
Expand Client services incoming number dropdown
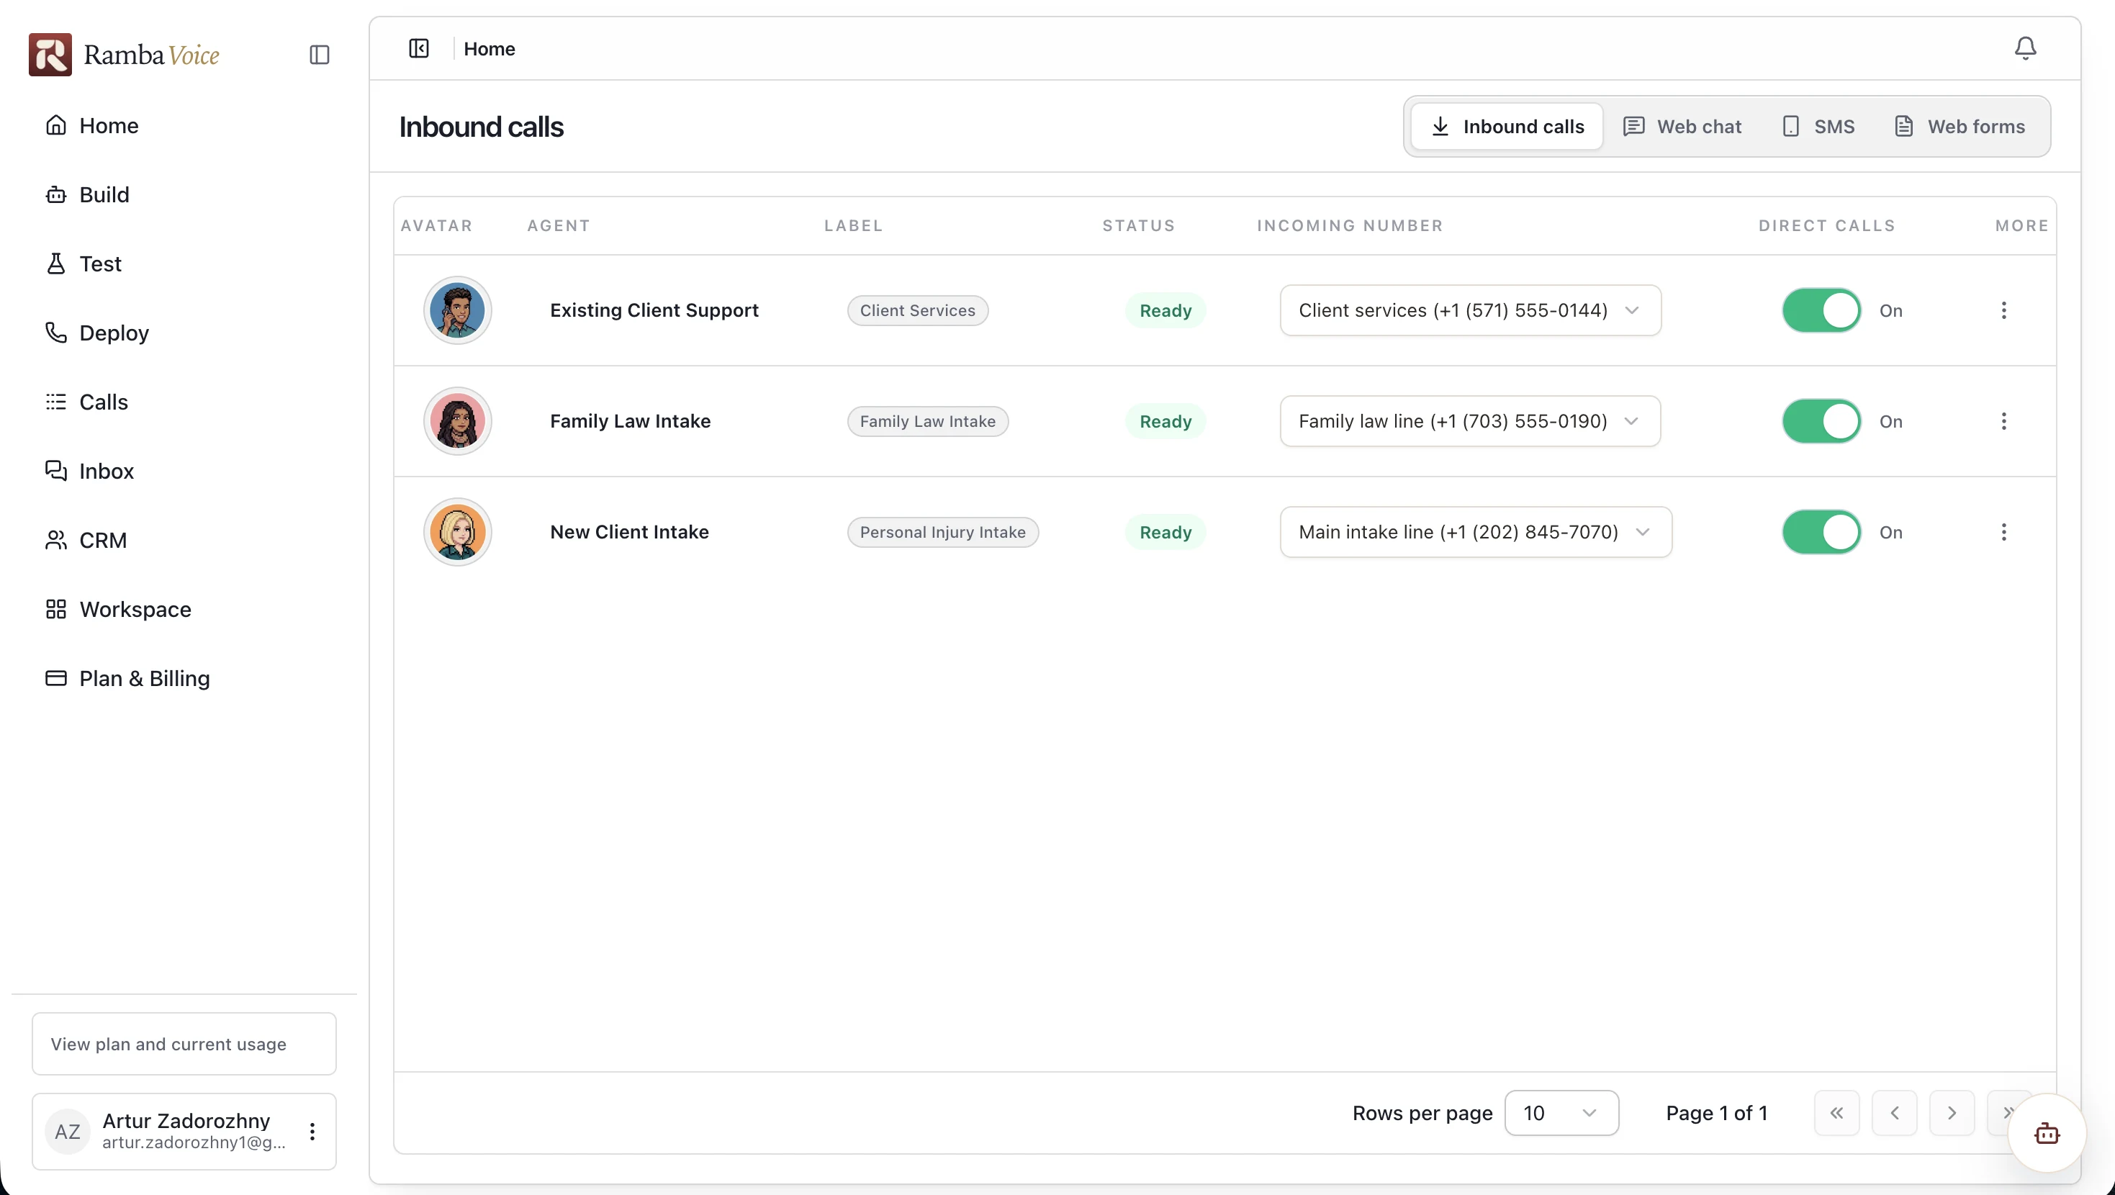coord(1470,310)
